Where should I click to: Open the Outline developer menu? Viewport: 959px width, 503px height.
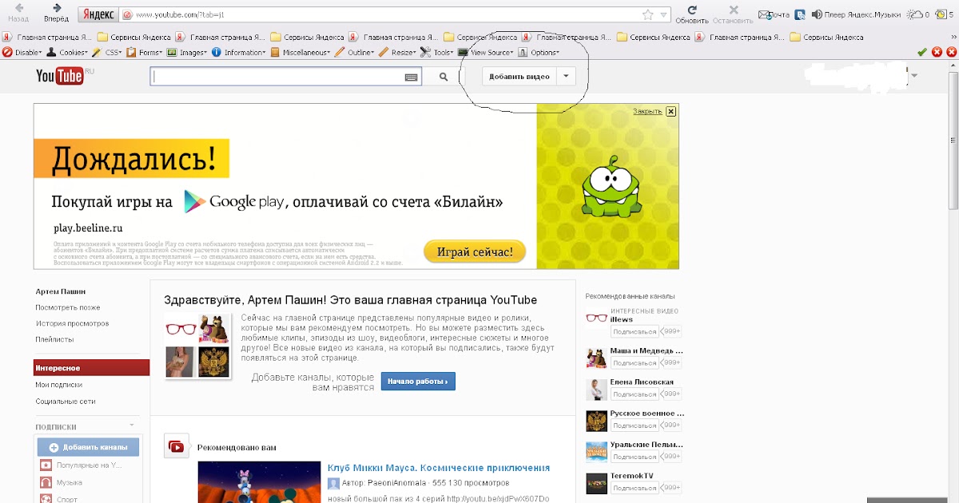356,52
